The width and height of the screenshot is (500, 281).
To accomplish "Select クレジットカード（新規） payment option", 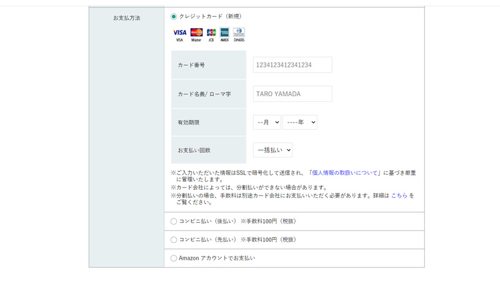I will tap(174, 16).
